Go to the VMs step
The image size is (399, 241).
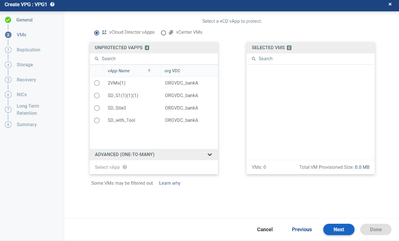(x=21, y=35)
